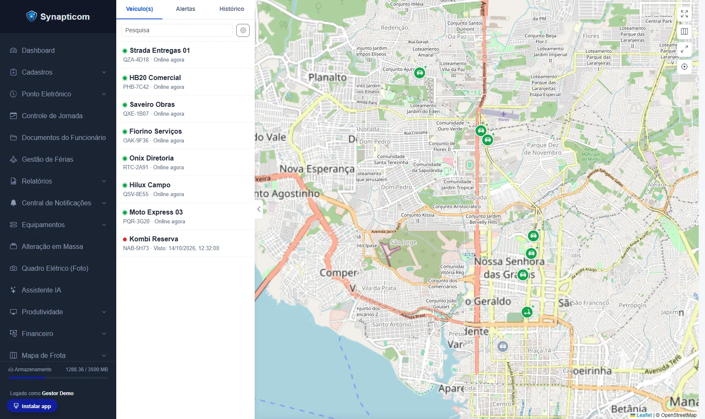Collapse the vehicle list panel arrow
This screenshot has height=419, width=705.
pyautogui.click(x=259, y=209)
